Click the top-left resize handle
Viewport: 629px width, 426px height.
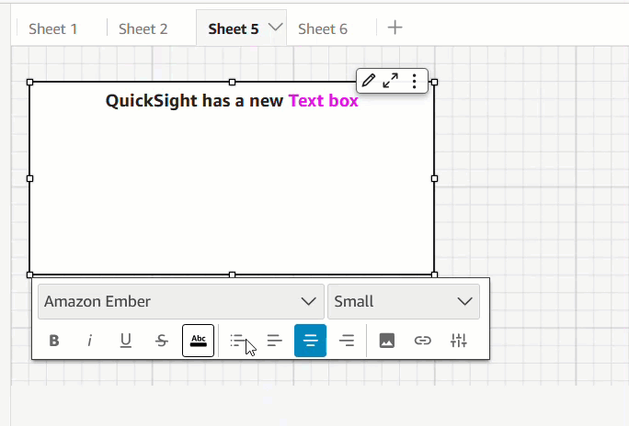point(29,82)
